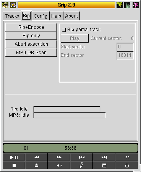Skip to the next track
Screen dimensions: 141x172
(104, 157)
